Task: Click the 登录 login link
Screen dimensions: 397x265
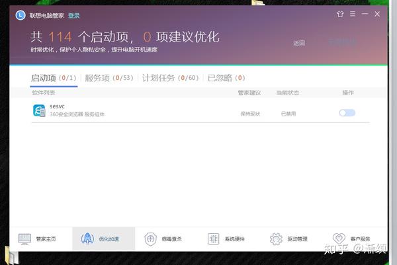Action: coord(73,16)
